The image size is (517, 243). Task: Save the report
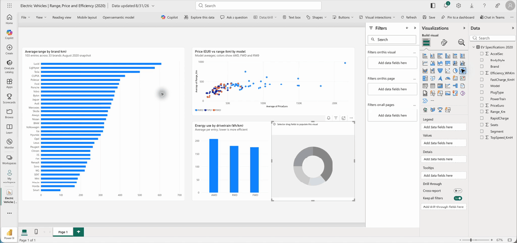click(x=429, y=17)
